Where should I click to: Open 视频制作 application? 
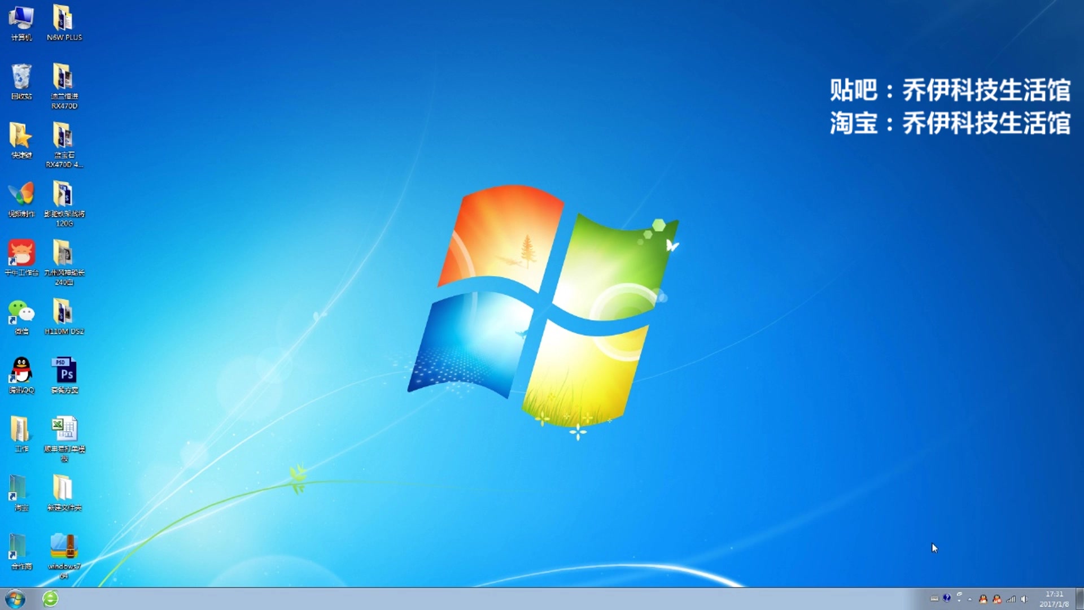(20, 196)
